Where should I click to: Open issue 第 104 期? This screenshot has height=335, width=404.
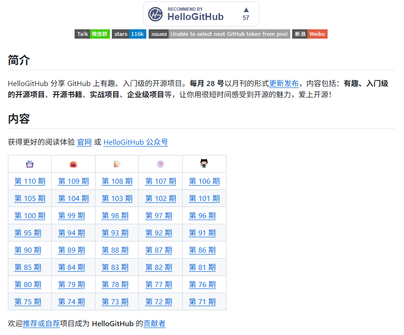pyautogui.click(x=74, y=198)
